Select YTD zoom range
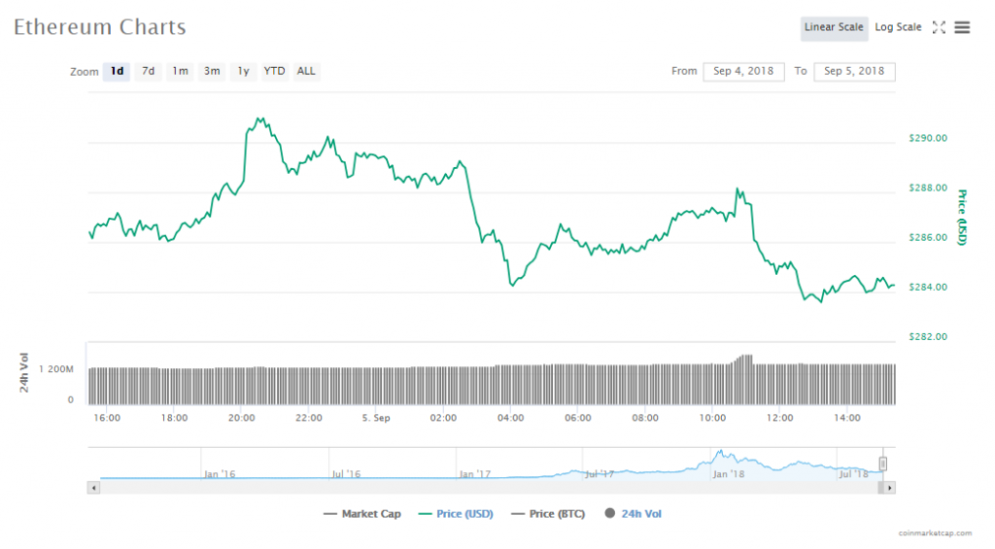Viewport: 995px width, 549px height. pyautogui.click(x=275, y=71)
